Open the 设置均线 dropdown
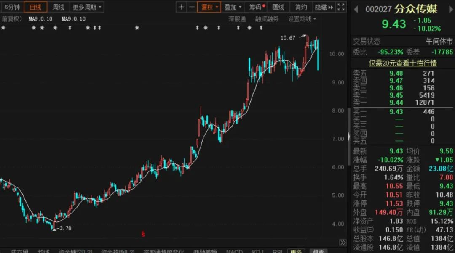The image size is (455, 253). [302, 19]
